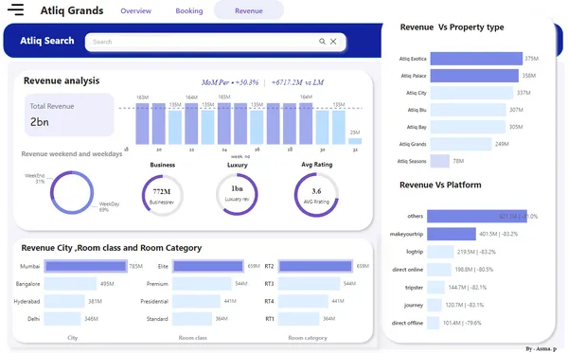Select the Avg Rating 3.6 gauge
This screenshot has height=353, width=568.
coord(316,195)
